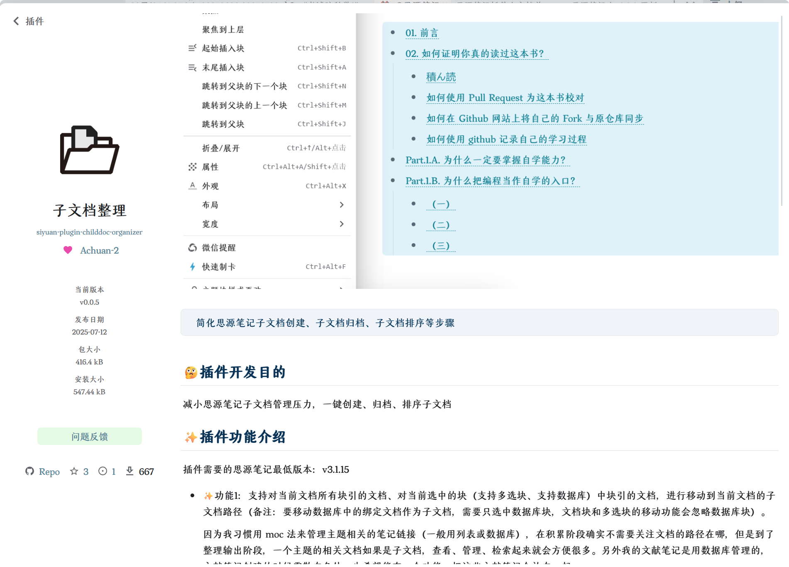
Task: Click the GitHub logo icon beside Repo
Action: tap(30, 472)
